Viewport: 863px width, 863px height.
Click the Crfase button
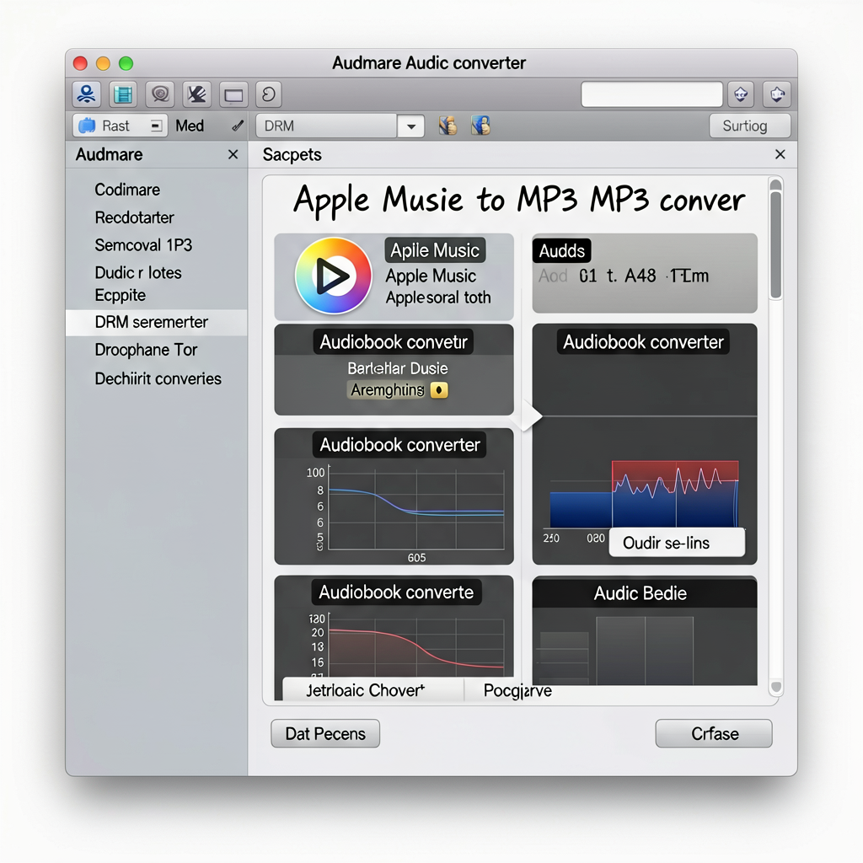(x=714, y=734)
